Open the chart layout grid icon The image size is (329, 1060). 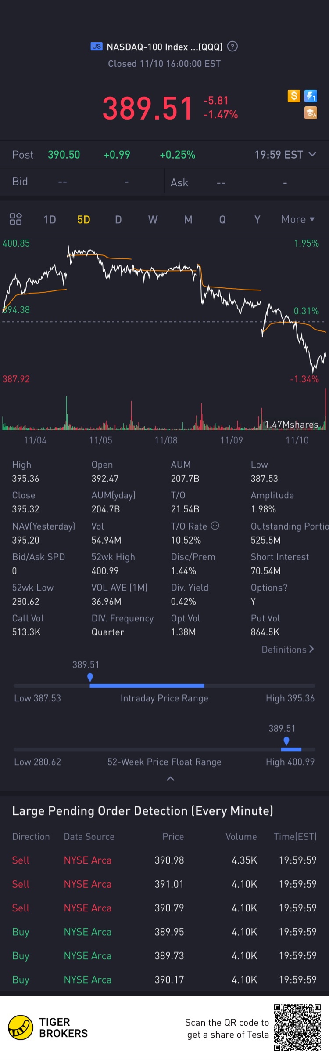(16, 219)
